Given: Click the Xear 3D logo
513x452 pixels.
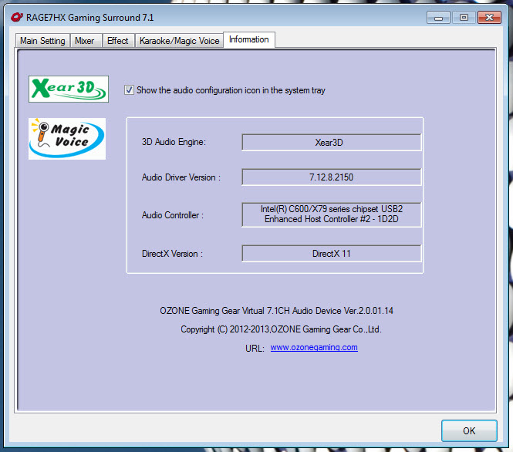Looking at the screenshot, I should pos(69,89).
